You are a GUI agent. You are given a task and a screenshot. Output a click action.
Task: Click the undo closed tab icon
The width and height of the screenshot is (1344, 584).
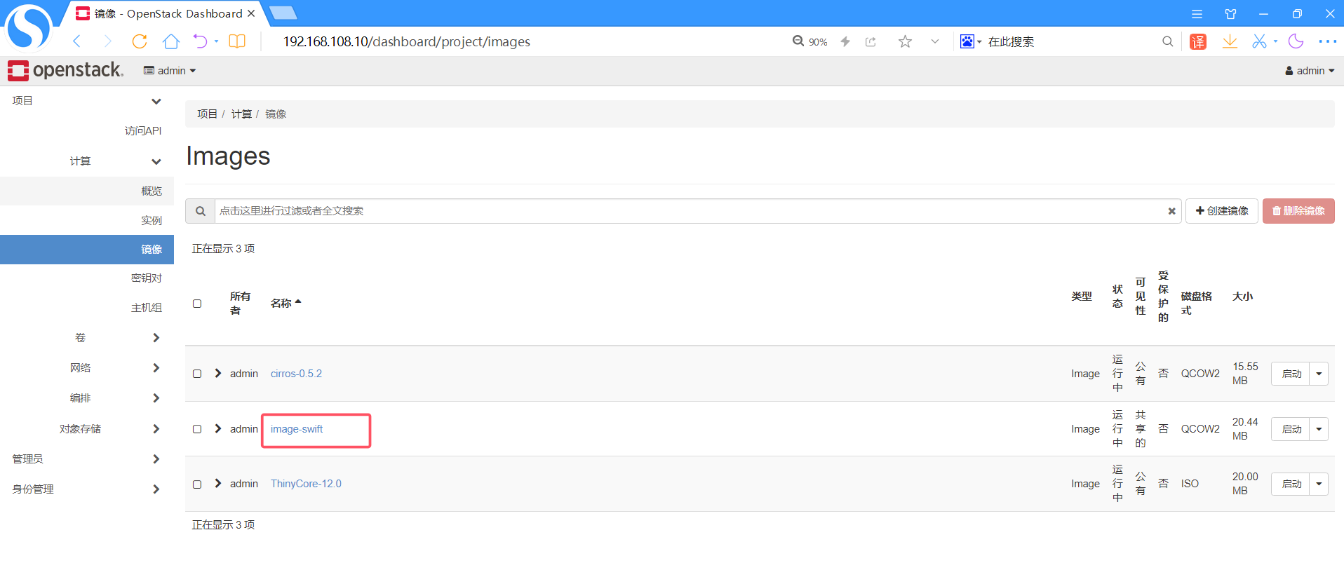[201, 41]
